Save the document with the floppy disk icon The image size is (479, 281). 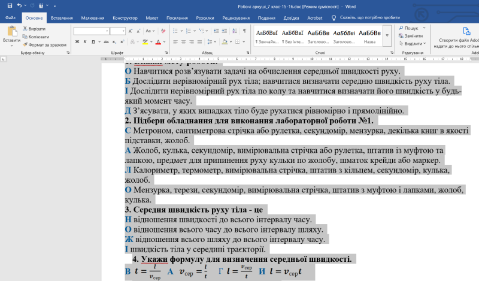point(10,5)
